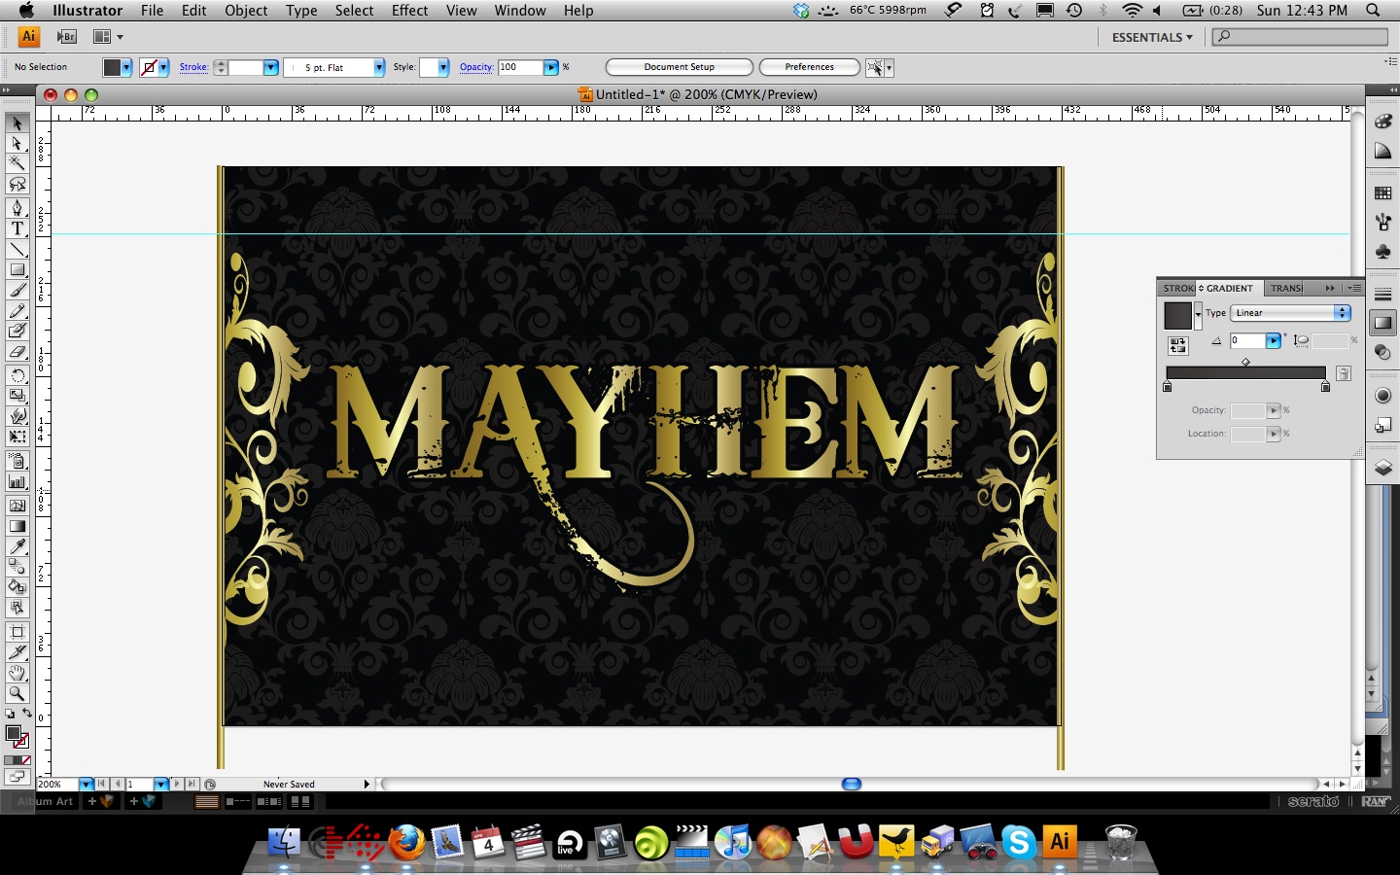The image size is (1400, 875).
Task: Click the Preferences button
Action: (809, 67)
